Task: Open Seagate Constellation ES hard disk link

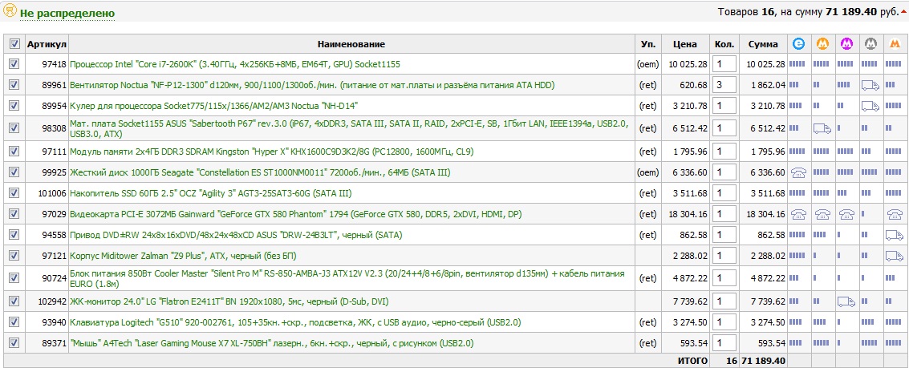Action: pyautogui.click(x=260, y=172)
